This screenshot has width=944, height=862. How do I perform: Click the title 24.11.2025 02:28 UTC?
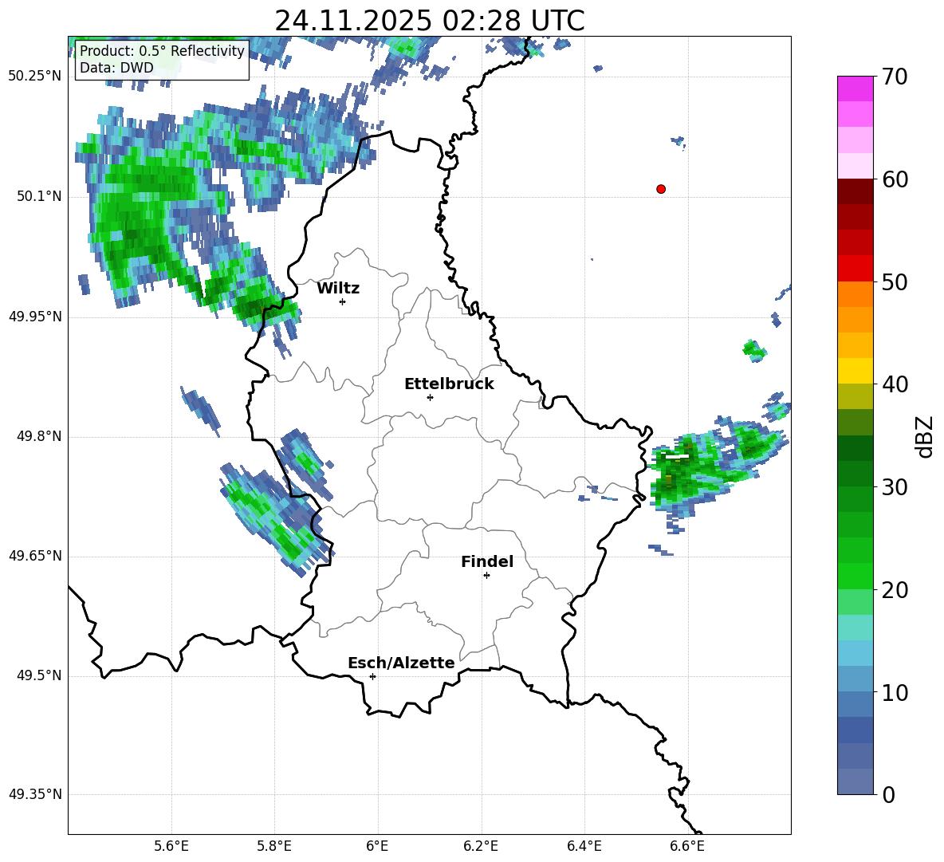tap(430, 21)
